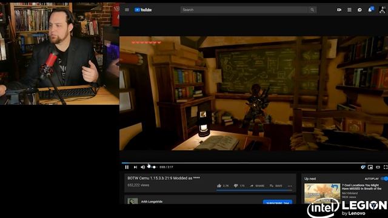Toggle the AUTOPLAY switch
The image size is (388, 218).
[384, 179]
